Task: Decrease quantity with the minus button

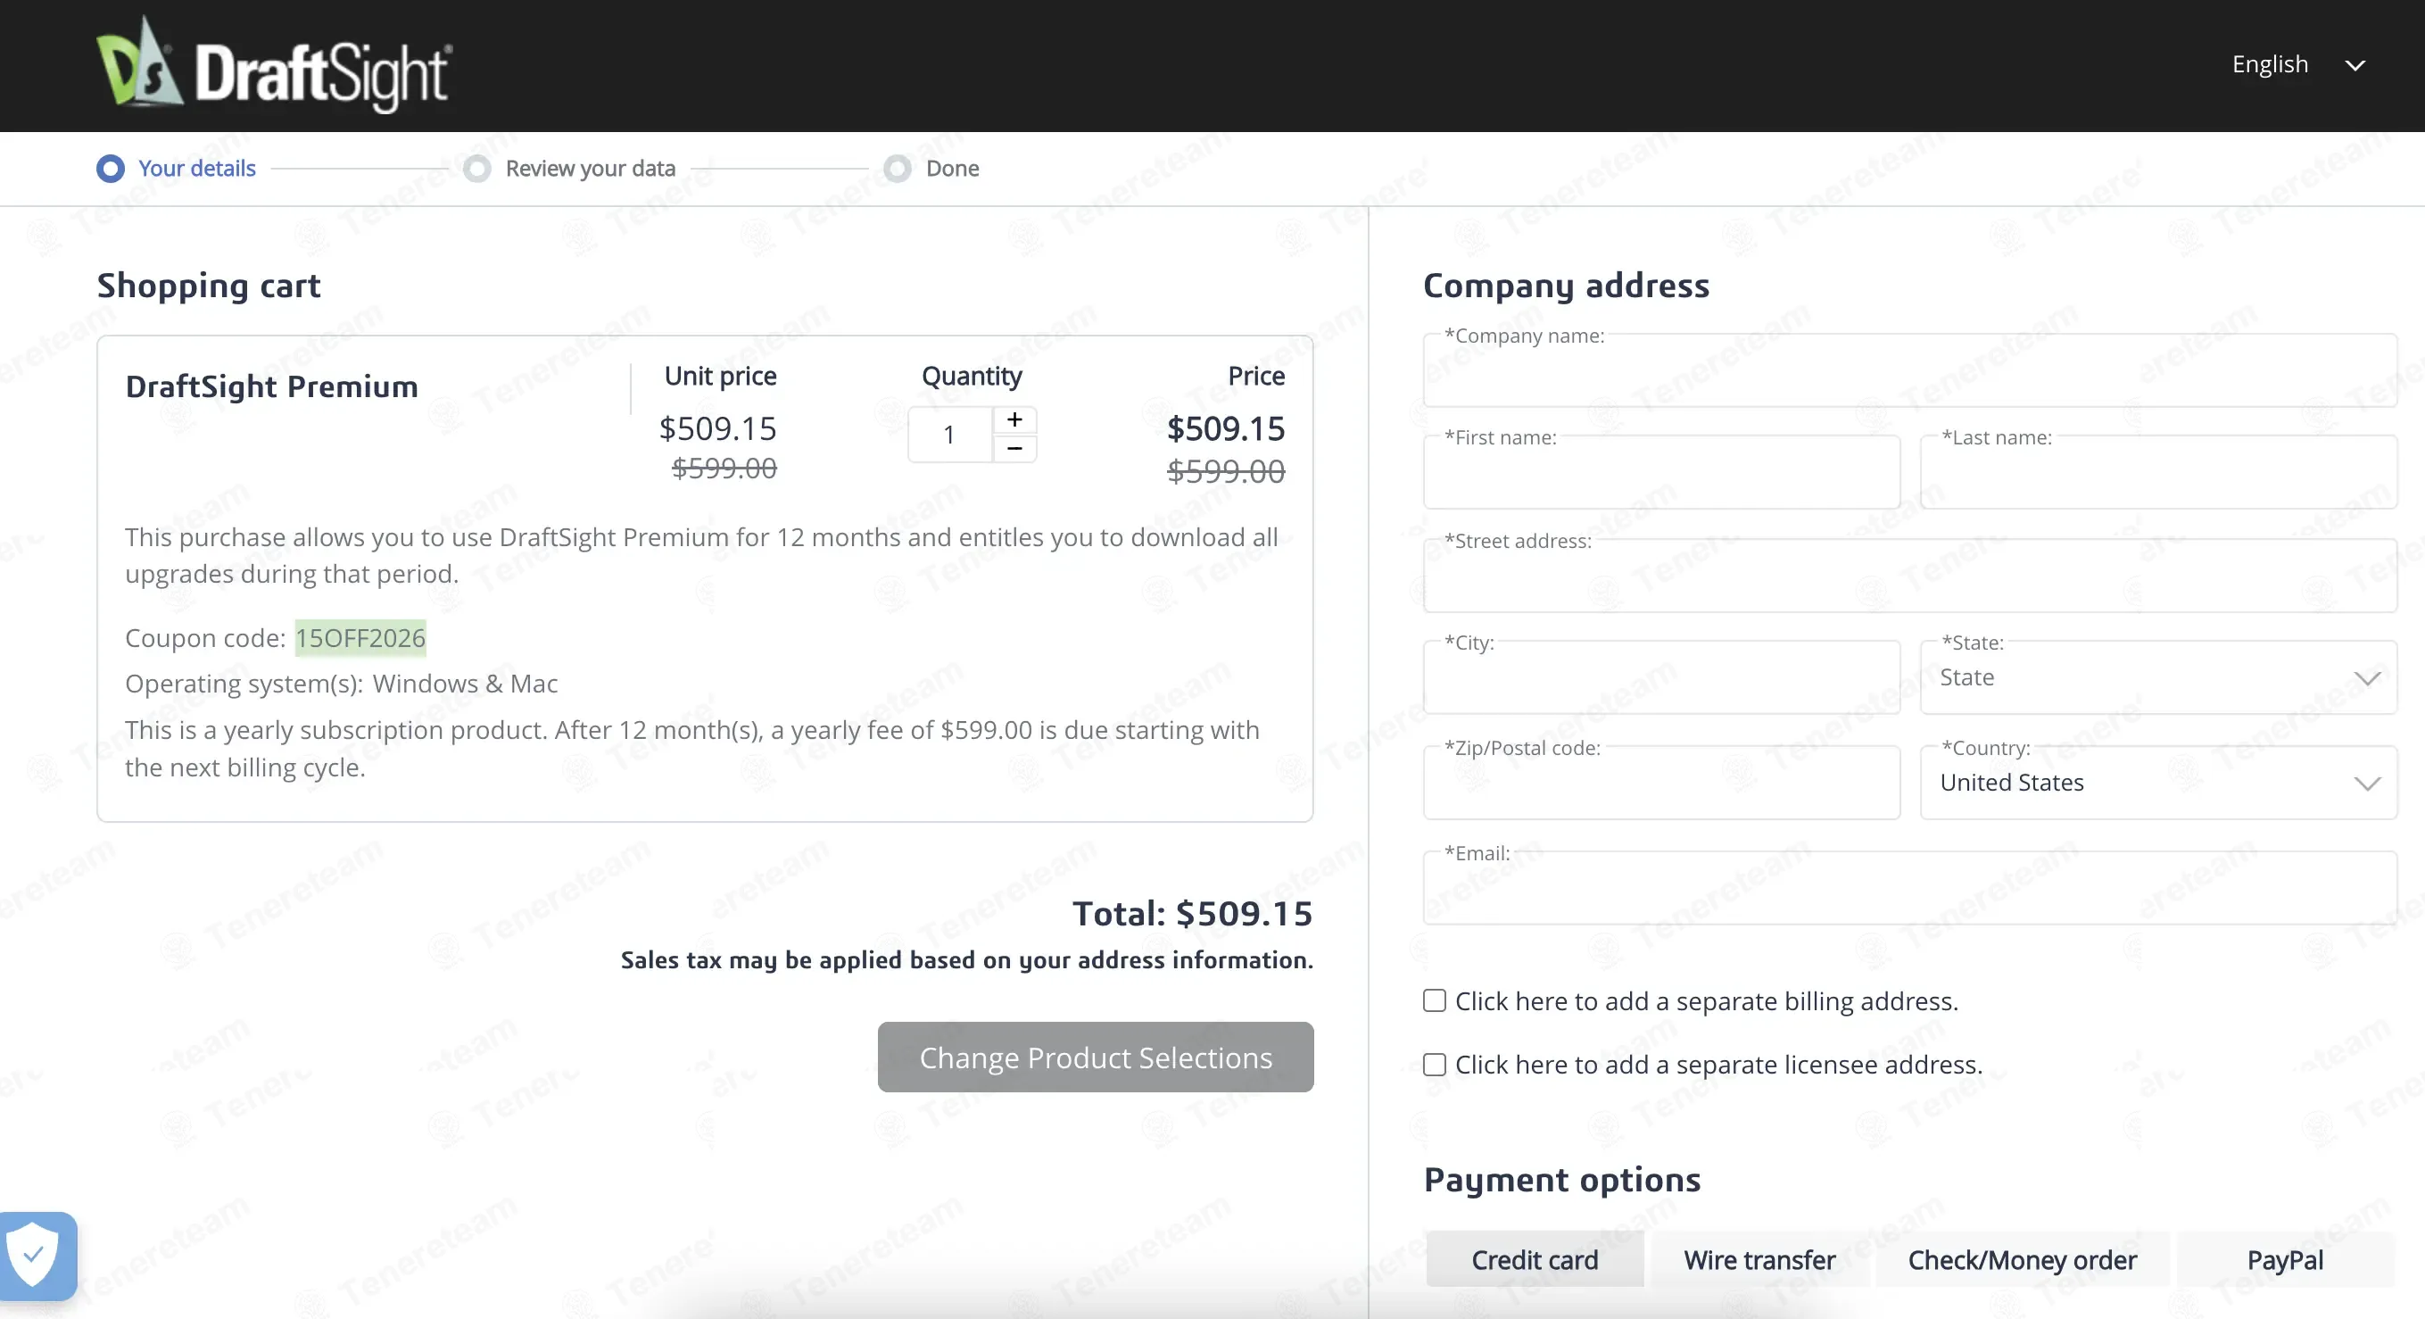Action: pos(1014,449)
